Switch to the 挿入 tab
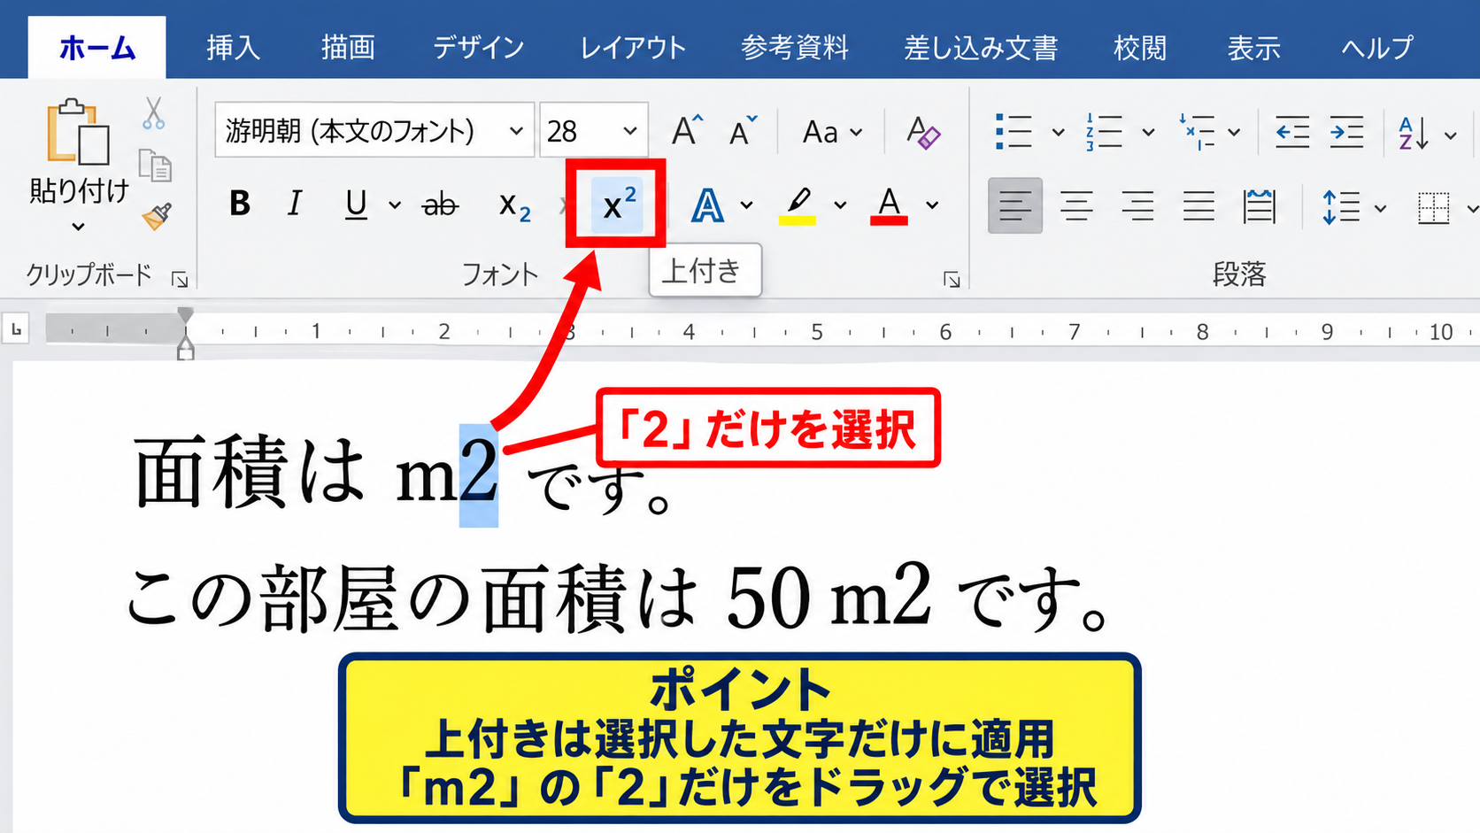Image resolution: width=1480 pixels, height=833 pixels. click(x=234, y=47)
